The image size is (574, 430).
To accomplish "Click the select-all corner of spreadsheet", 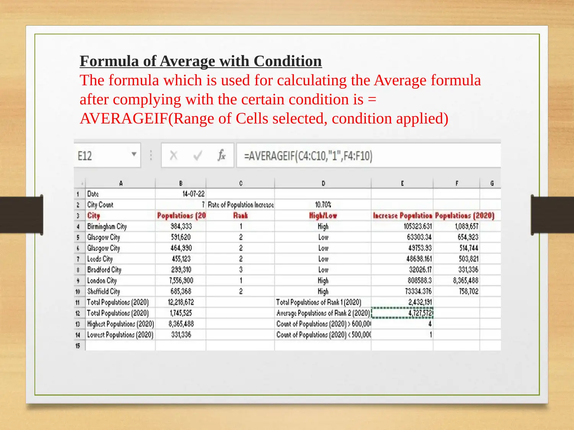I will pos(80,183).
